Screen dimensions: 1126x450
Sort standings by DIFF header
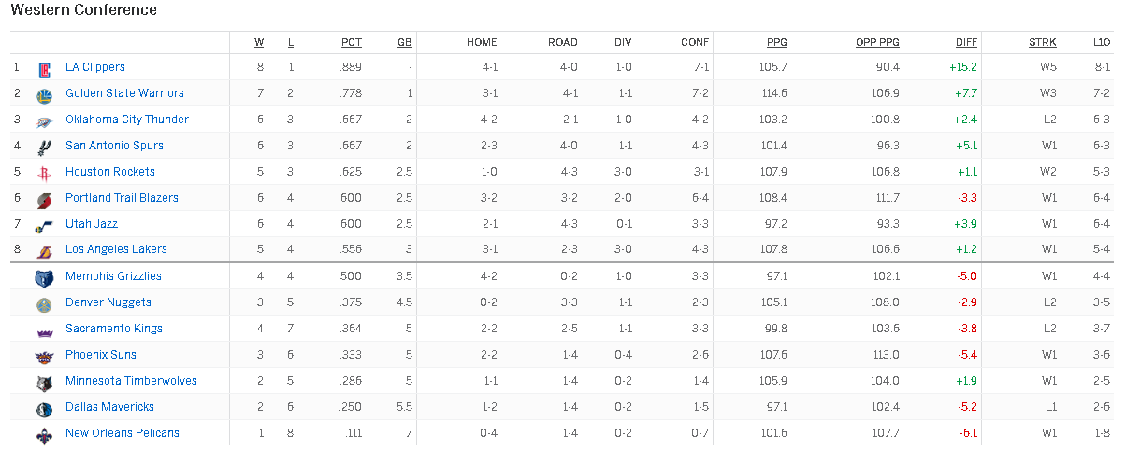966,42
